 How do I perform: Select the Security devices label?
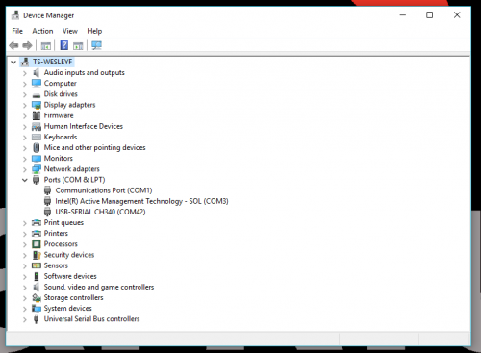tap(69, 255)
